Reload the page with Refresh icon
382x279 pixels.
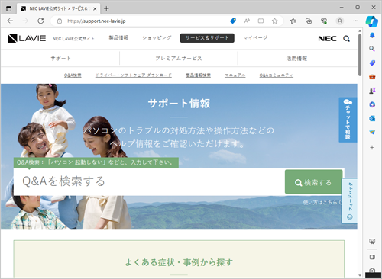(x=40, y=21)
